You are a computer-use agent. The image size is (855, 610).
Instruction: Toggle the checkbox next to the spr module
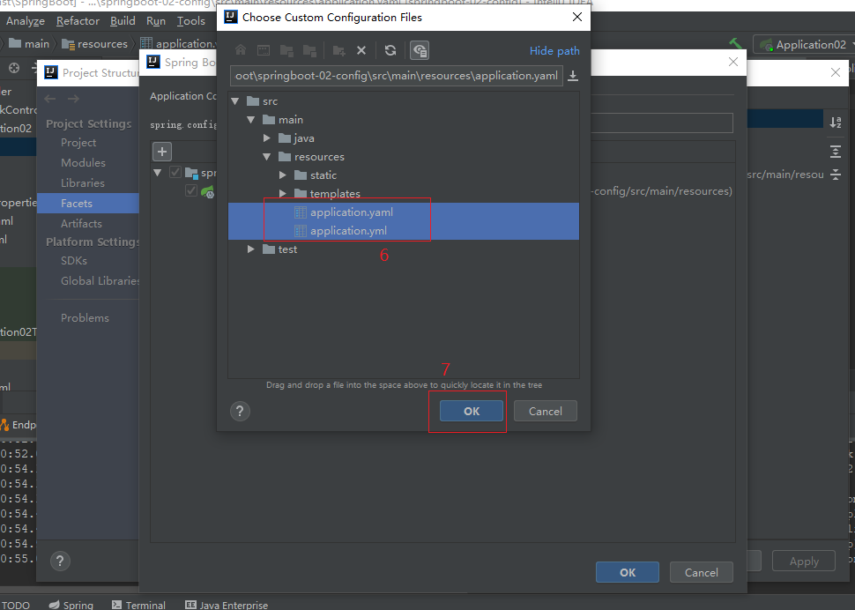click(175, 173)
